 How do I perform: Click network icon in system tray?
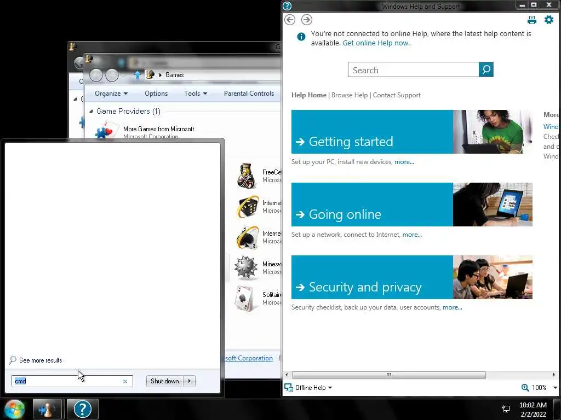point(506,409)
